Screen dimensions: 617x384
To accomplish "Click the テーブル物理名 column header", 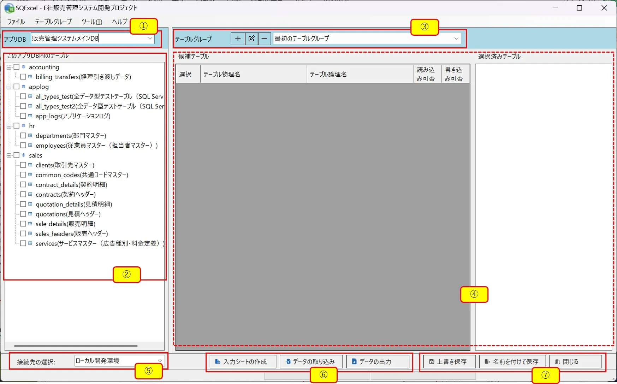I will (x=254, y=74).
